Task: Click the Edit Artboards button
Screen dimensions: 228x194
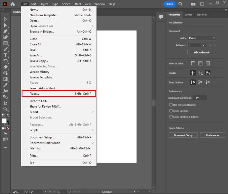Action: (202, 52)
